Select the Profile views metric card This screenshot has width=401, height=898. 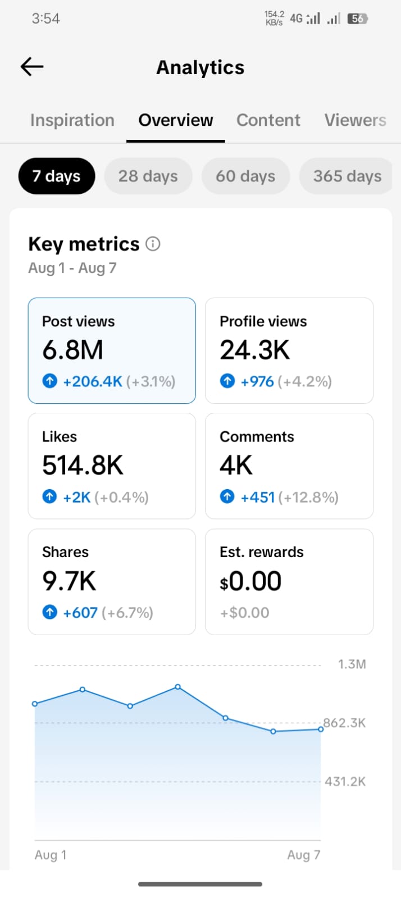pyautogui.click(x=289, y=350)
